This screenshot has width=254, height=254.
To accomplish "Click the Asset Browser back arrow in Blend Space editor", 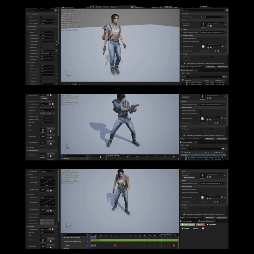I will tap(183, 73).
